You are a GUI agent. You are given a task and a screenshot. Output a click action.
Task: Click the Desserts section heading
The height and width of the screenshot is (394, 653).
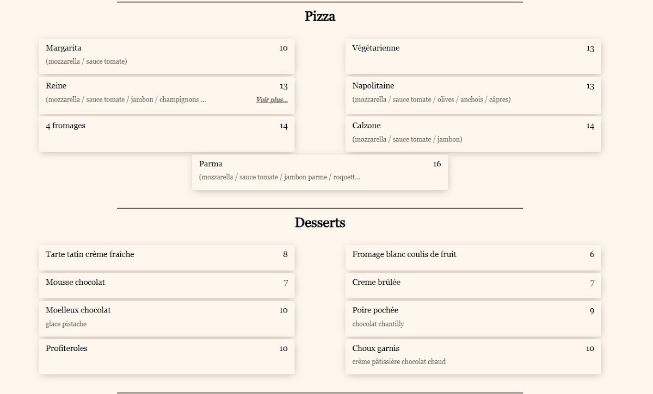(320, 223)
